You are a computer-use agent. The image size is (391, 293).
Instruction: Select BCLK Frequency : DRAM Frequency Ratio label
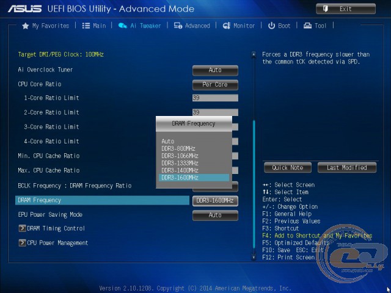[75, 186]
